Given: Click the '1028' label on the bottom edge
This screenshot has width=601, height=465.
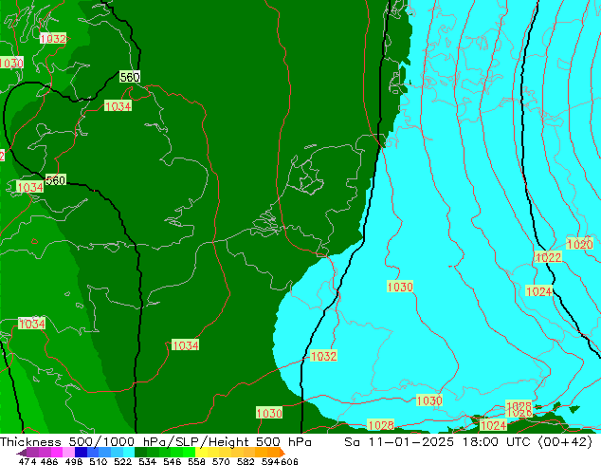Looking at the screenshot, I should (381, 425).
